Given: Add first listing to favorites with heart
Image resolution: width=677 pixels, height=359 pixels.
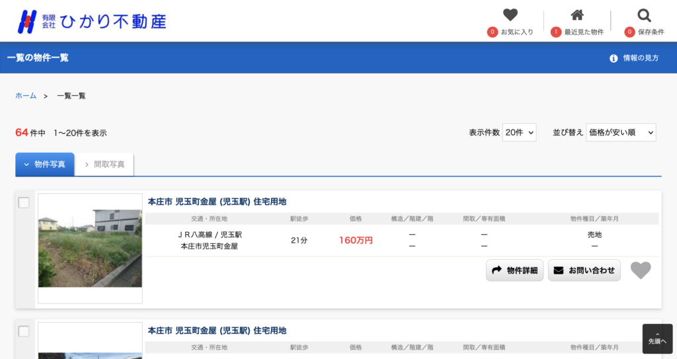Looking at the screenshot, I should point(640,270).
